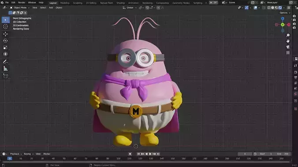Click the current frame number field
The width and height of the screenshot is (298, 167).
(245, 154)
